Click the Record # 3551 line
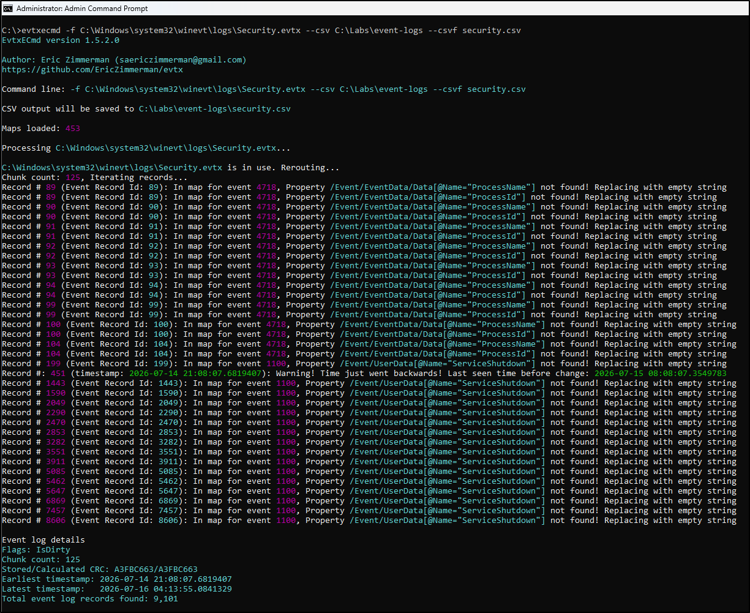750x613 pixels. coord(369,452)
